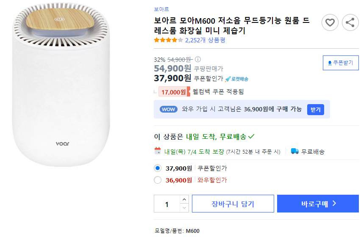Click the blue delivery truck icon

[x=295, y=151]
